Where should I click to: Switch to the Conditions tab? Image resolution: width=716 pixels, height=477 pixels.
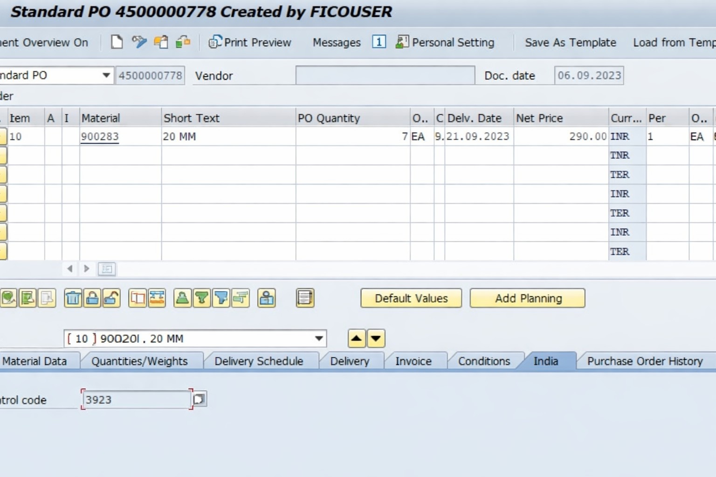click(484, 361)
